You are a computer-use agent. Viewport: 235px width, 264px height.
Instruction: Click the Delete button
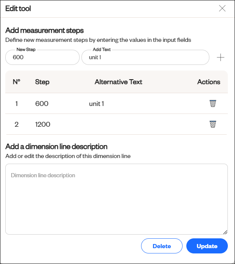tap(161, 246)
